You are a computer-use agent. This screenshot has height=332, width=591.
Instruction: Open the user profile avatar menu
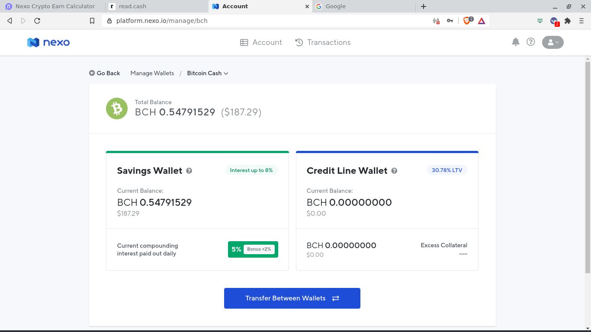click(553, 42)
